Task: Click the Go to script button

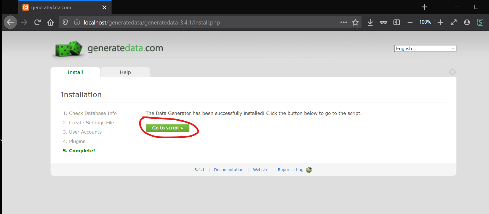Action: click(x=168, y=128)
